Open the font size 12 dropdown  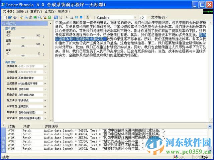pos(148,18)
